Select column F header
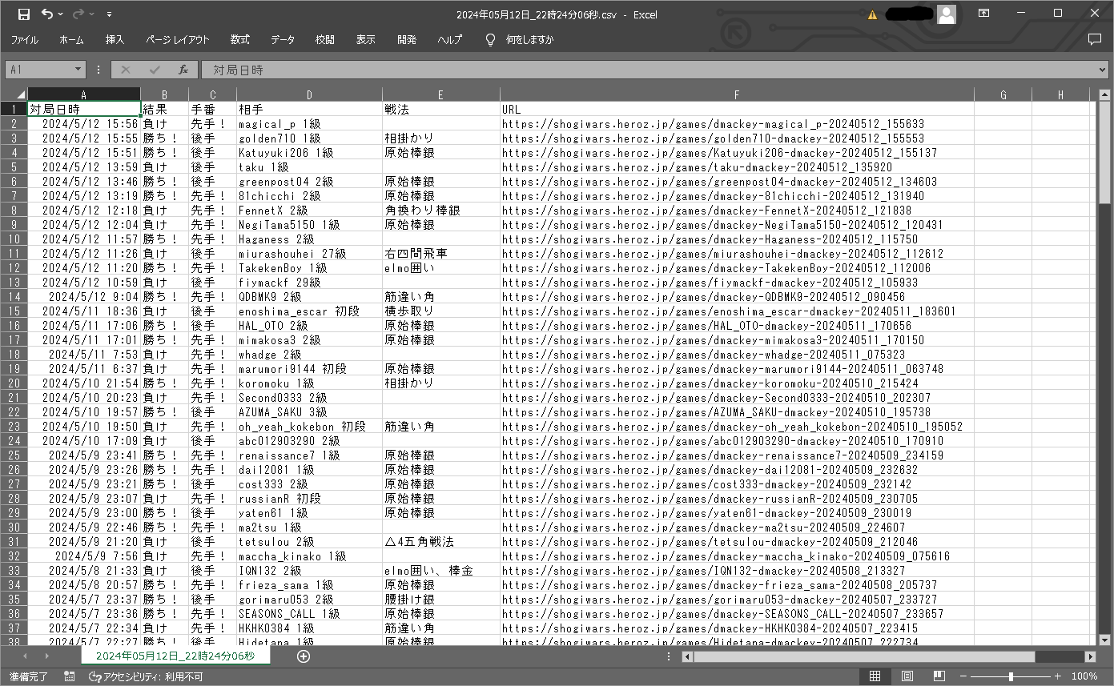 [737, 94]
